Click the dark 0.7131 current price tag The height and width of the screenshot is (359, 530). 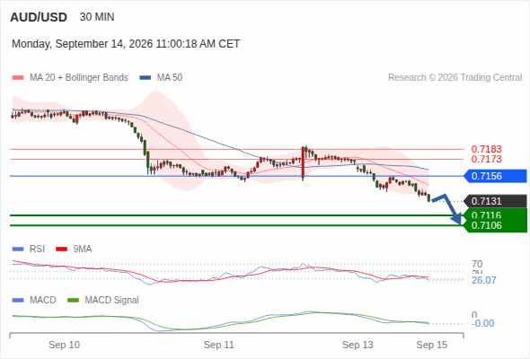click(496, 201)
